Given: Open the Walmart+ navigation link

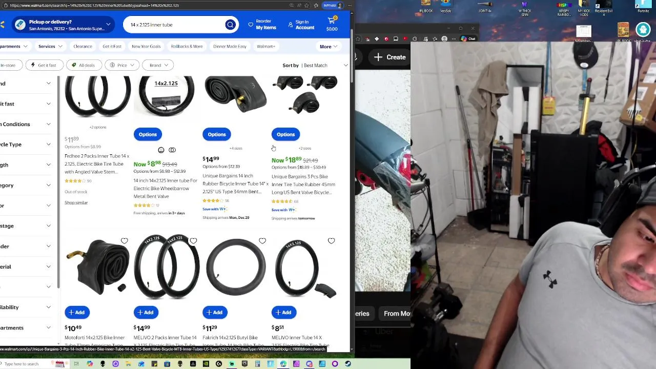Looking at the screenshot, I should click(266, 46).
